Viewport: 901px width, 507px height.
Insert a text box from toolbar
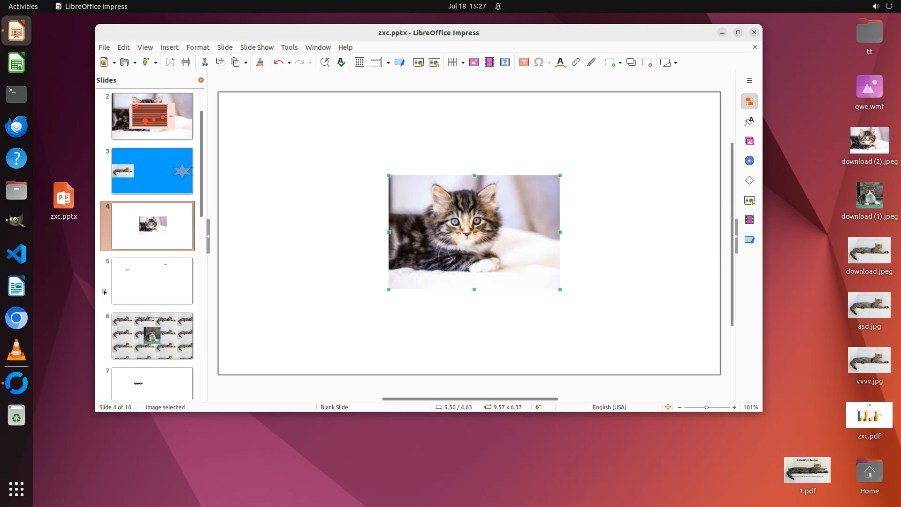(524, 62)
